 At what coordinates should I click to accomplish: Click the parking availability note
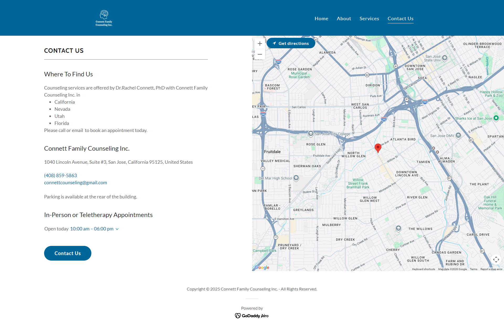(x=91, y=197)
